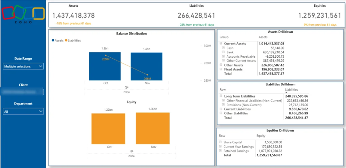
Task: Click the -28% from previous 61 days text
Action: [x=196, y=25]
